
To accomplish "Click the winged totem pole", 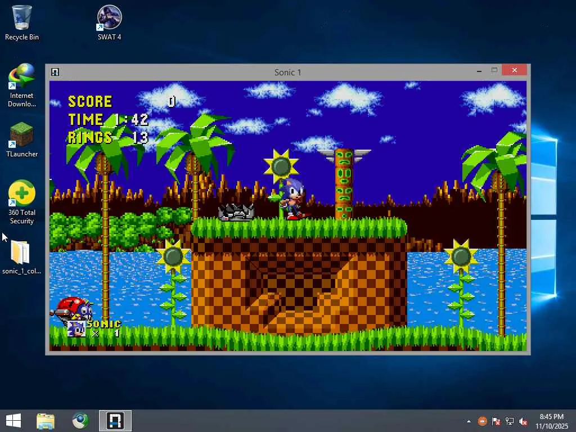I will pyautogui.click(x=344, y=184).
